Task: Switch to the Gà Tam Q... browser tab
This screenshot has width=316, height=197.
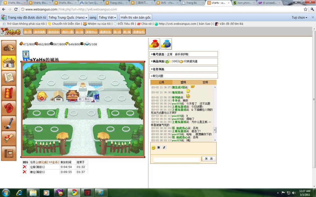Action: click(x=91, y=3)
